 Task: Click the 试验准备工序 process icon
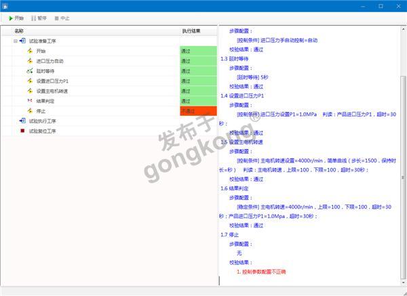(22, 41)
